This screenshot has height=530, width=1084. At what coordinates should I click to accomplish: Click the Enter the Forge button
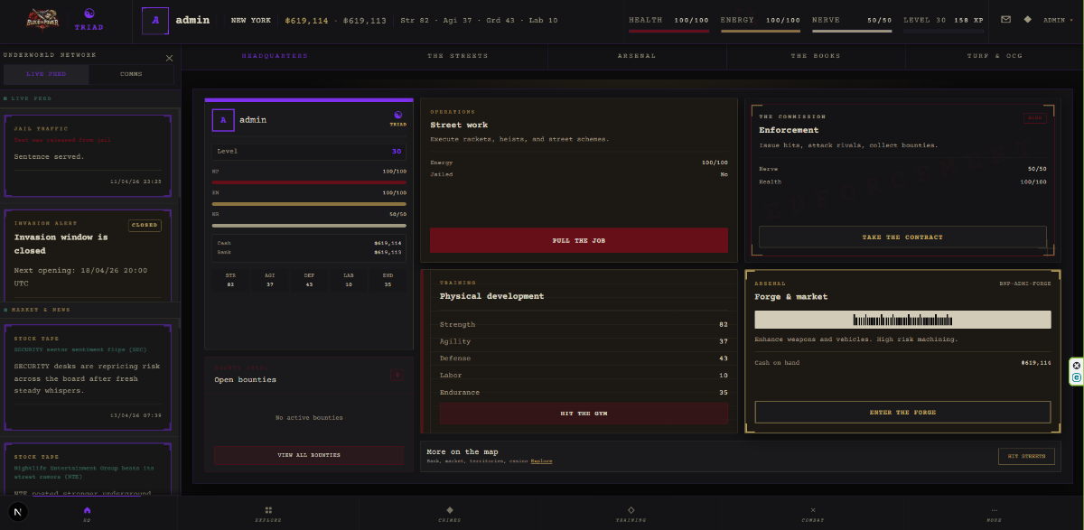[902, 413]
